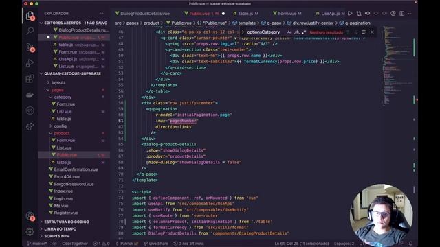
Task: Switch to UseApi.js editor tab
Action: (330, 14)
